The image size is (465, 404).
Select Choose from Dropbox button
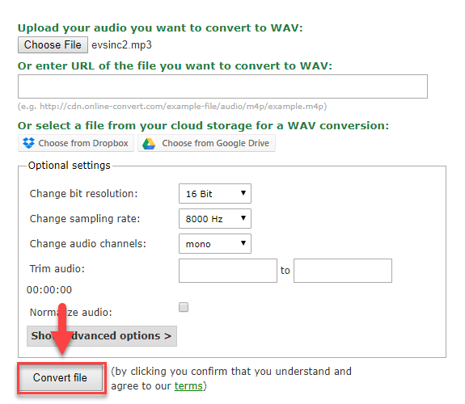pos(76,143)
